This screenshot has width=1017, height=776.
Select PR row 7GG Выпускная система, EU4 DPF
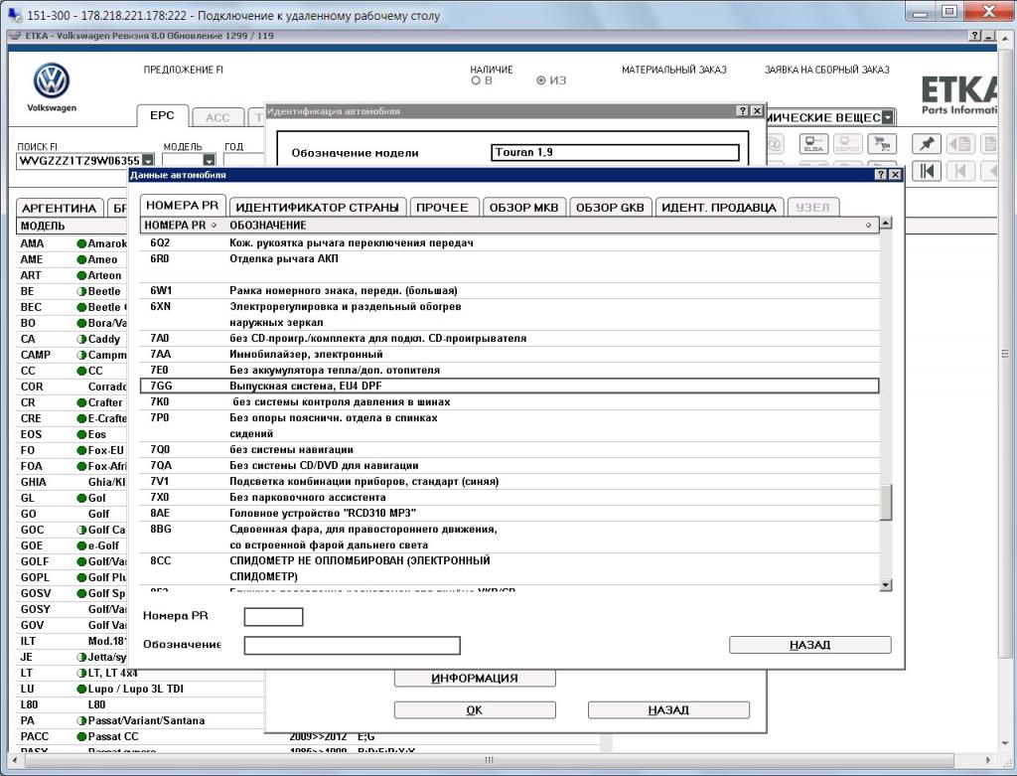[x=509, y=387]
